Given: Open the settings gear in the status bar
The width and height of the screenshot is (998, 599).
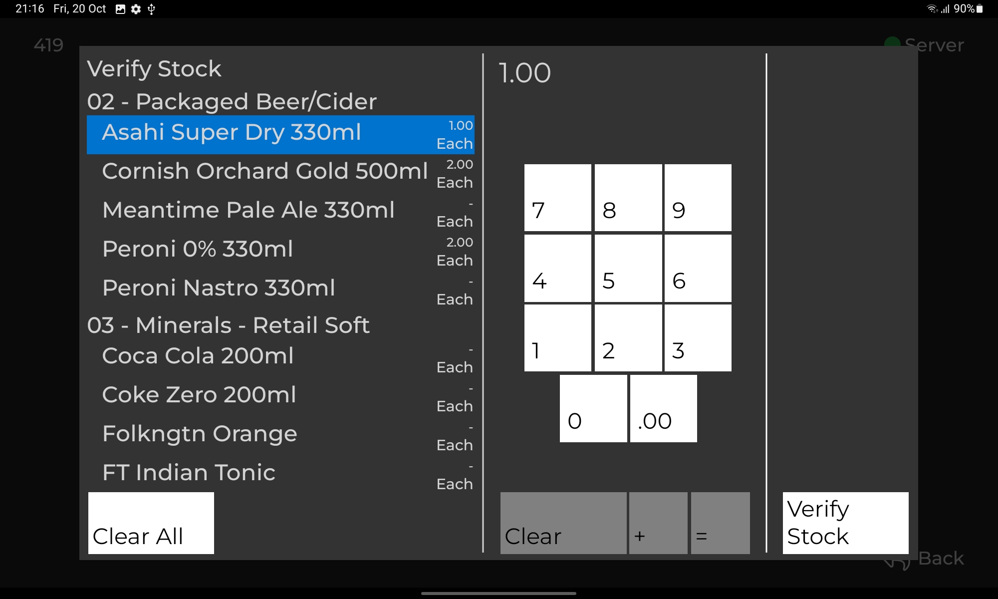Looking at the screenshot, I should point(135,8).
